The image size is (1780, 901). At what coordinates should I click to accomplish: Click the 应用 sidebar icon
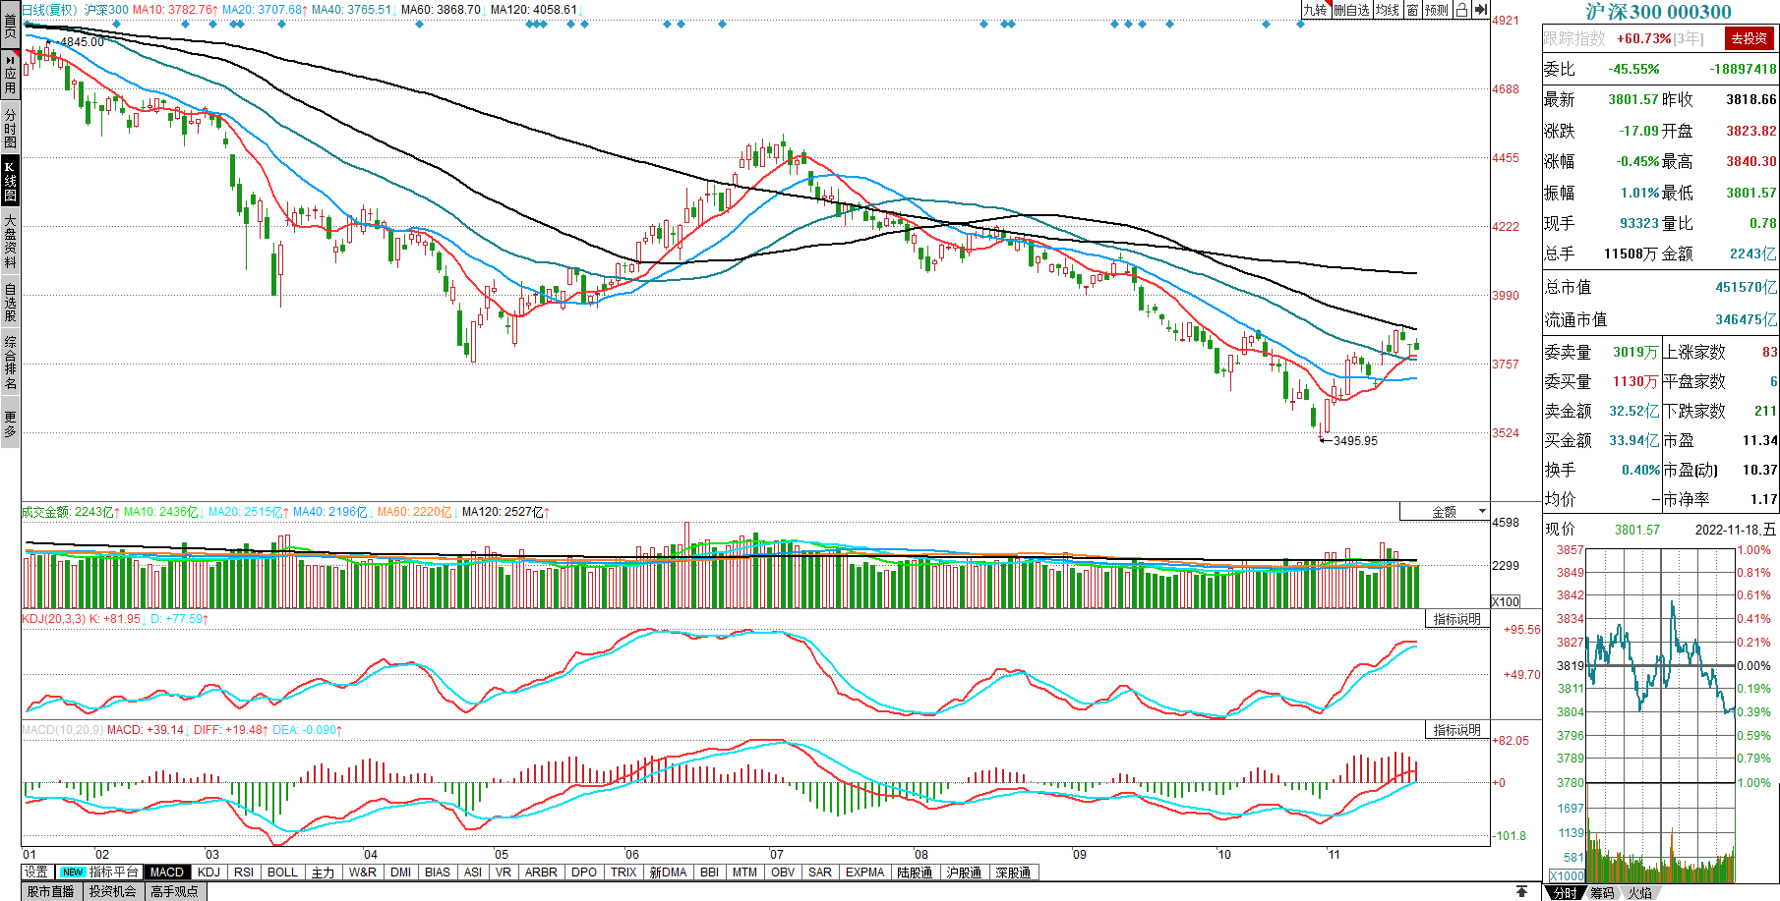(10, 75)
